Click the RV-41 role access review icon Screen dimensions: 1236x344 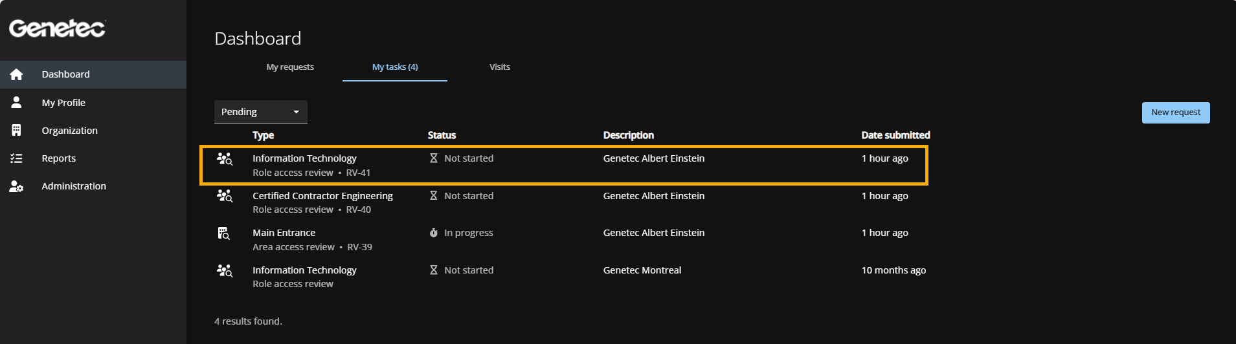[224, 159]
